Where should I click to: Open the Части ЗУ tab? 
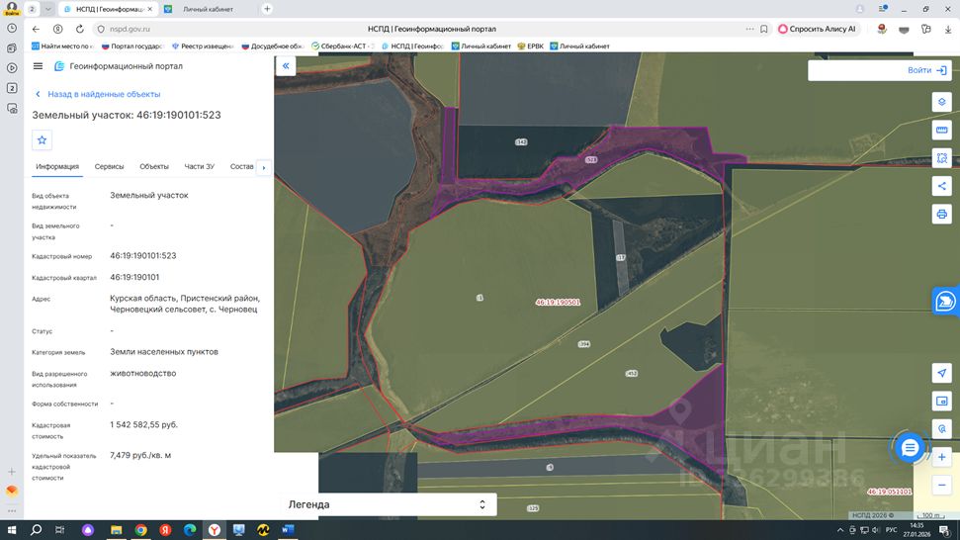(x=199, y=166)
